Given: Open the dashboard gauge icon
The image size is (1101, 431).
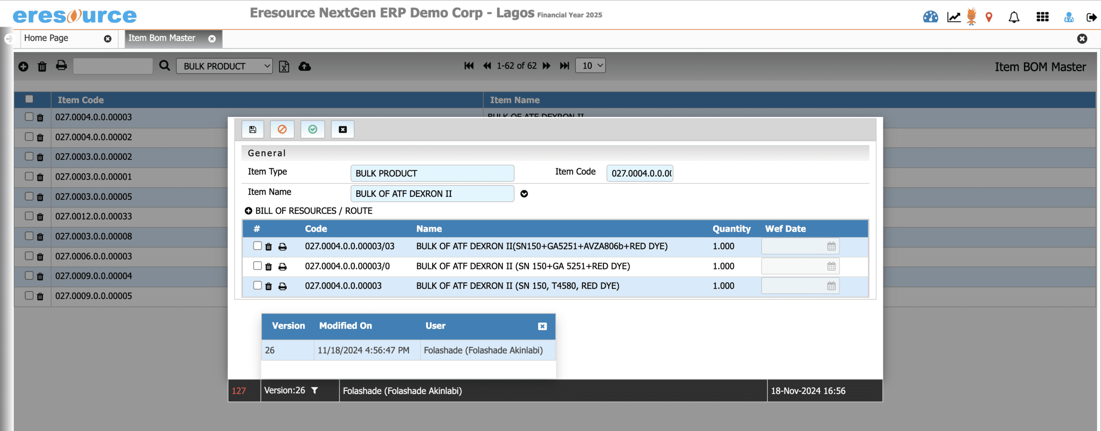Looking at the screenshot, I should pos(930,17).
